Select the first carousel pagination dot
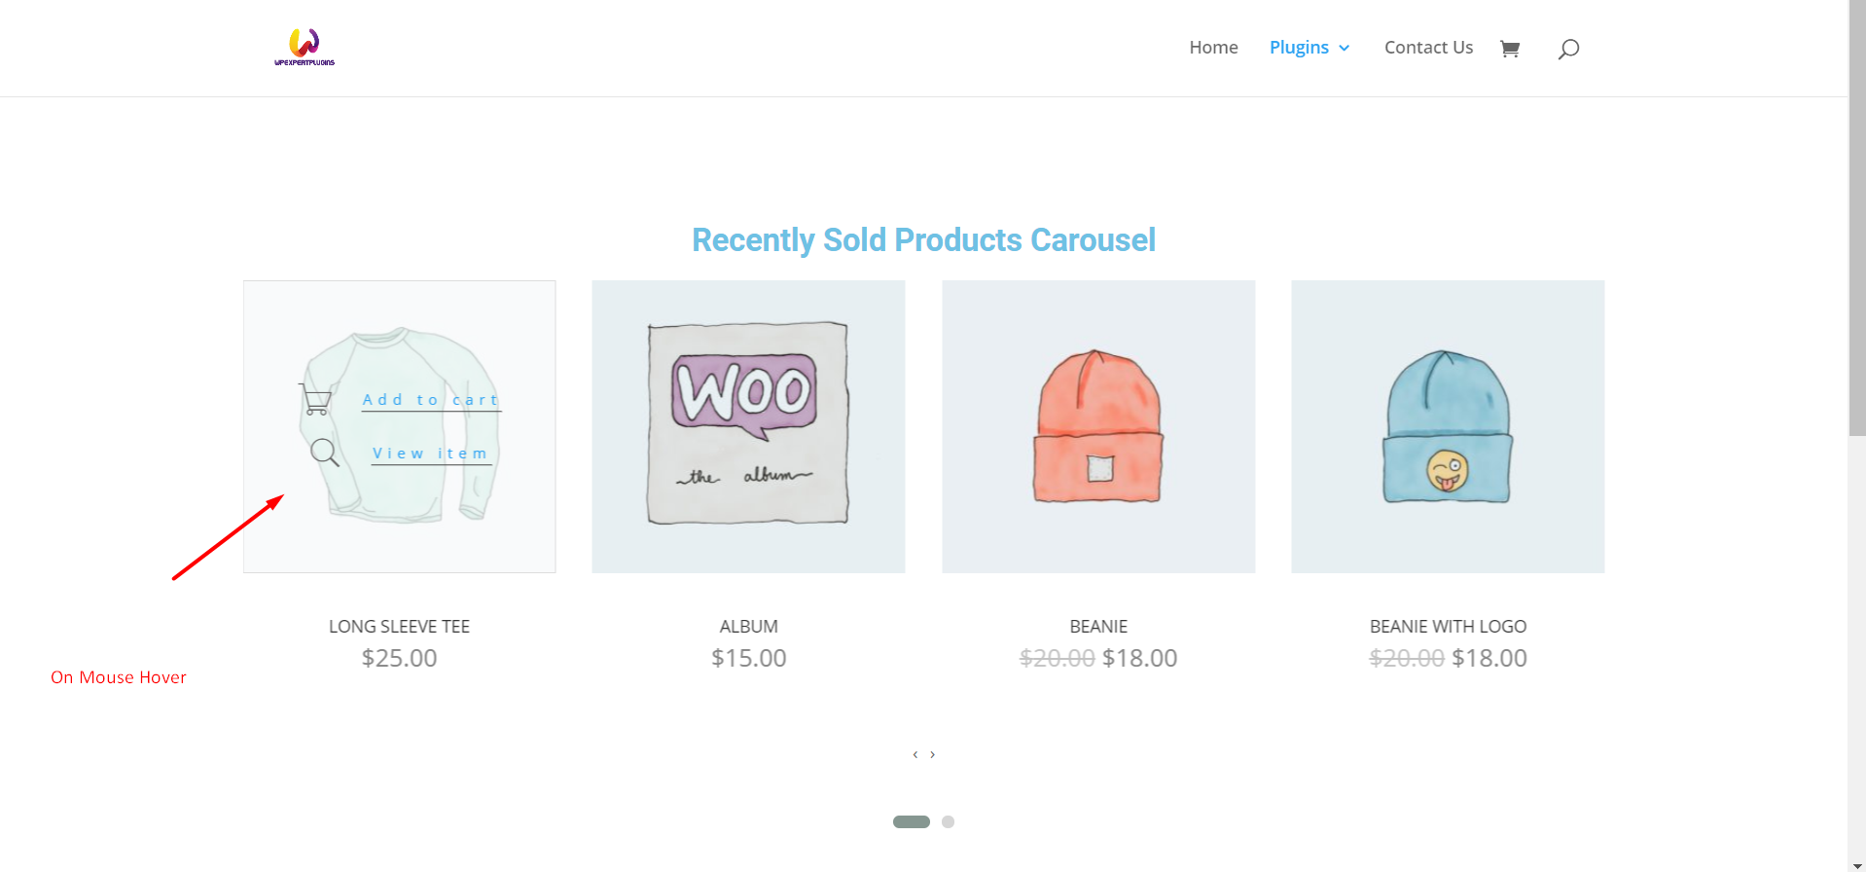Image resolution: width=1866 pixels, height=872 pixels. point(911,822)
